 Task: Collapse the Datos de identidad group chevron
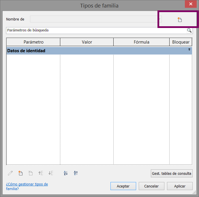189,50
